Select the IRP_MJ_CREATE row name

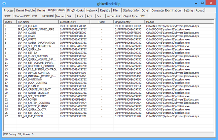[x=28, y=26]
